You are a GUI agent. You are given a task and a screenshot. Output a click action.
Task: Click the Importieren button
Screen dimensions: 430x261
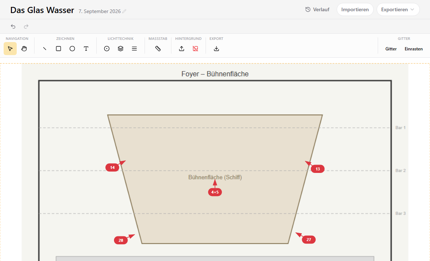click(355, 9)
